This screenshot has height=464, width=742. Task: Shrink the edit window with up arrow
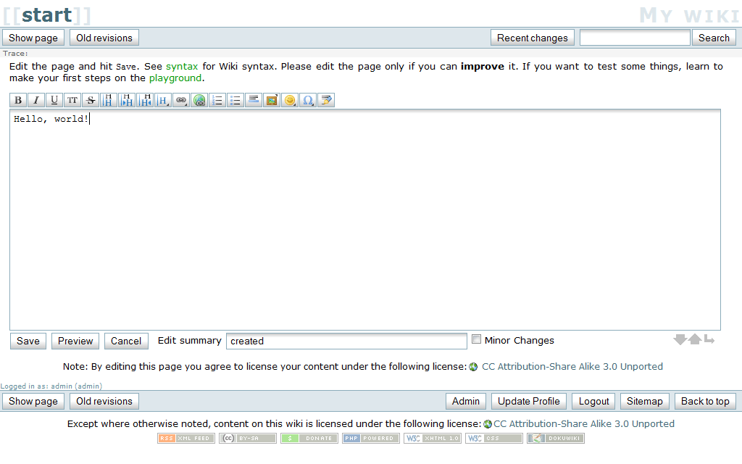(694, 339)
